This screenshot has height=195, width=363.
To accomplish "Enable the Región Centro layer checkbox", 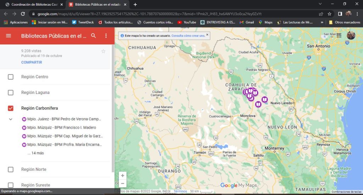I will pyautogui.click(x=11, y=77).
